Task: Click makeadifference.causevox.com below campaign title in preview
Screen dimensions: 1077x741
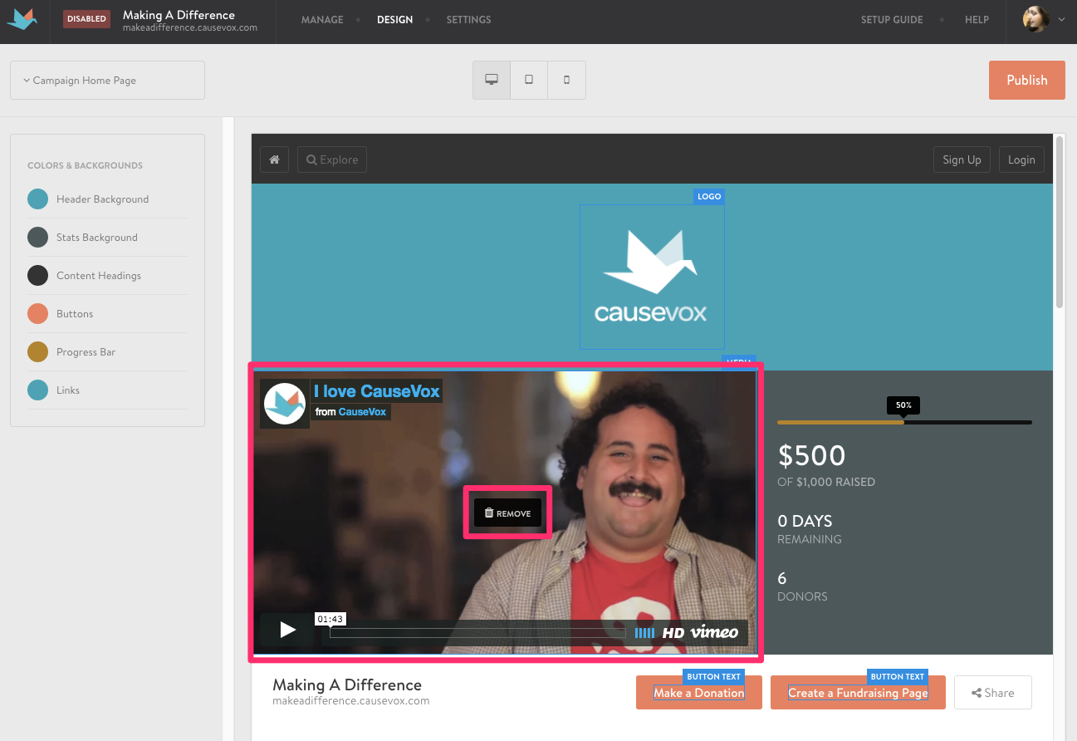Action: (350, 700)
